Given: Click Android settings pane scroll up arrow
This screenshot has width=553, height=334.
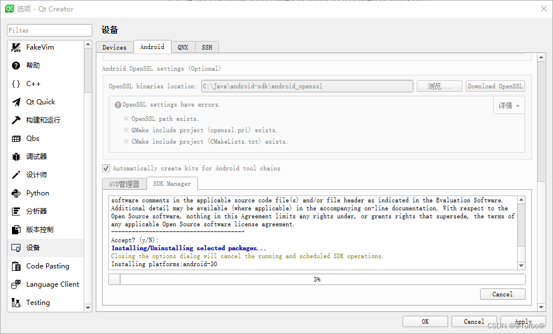Looking at the screenshot, I should pyautogui.click(x=542, y=57).
